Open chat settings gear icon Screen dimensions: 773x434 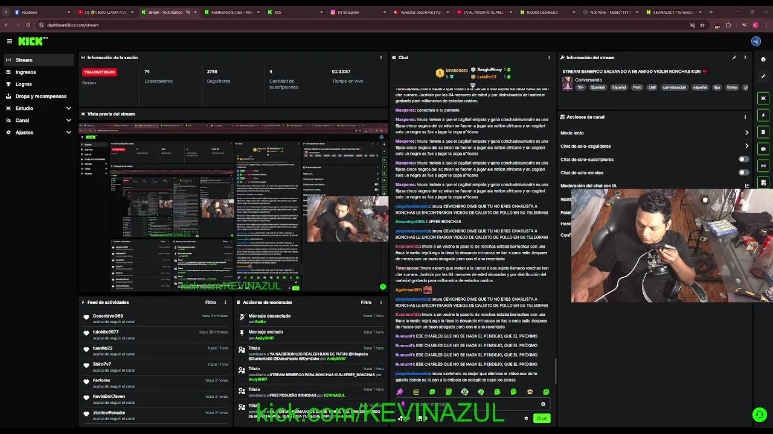tap(526, 418)
